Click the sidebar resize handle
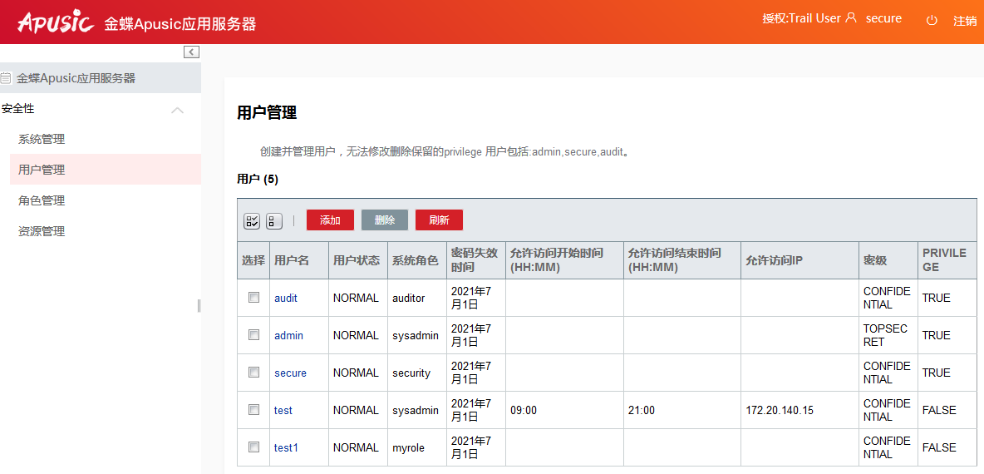Screen dimensions: 984x474 199,305
